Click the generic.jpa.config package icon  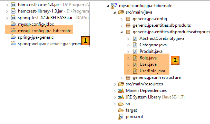[128, 19]
